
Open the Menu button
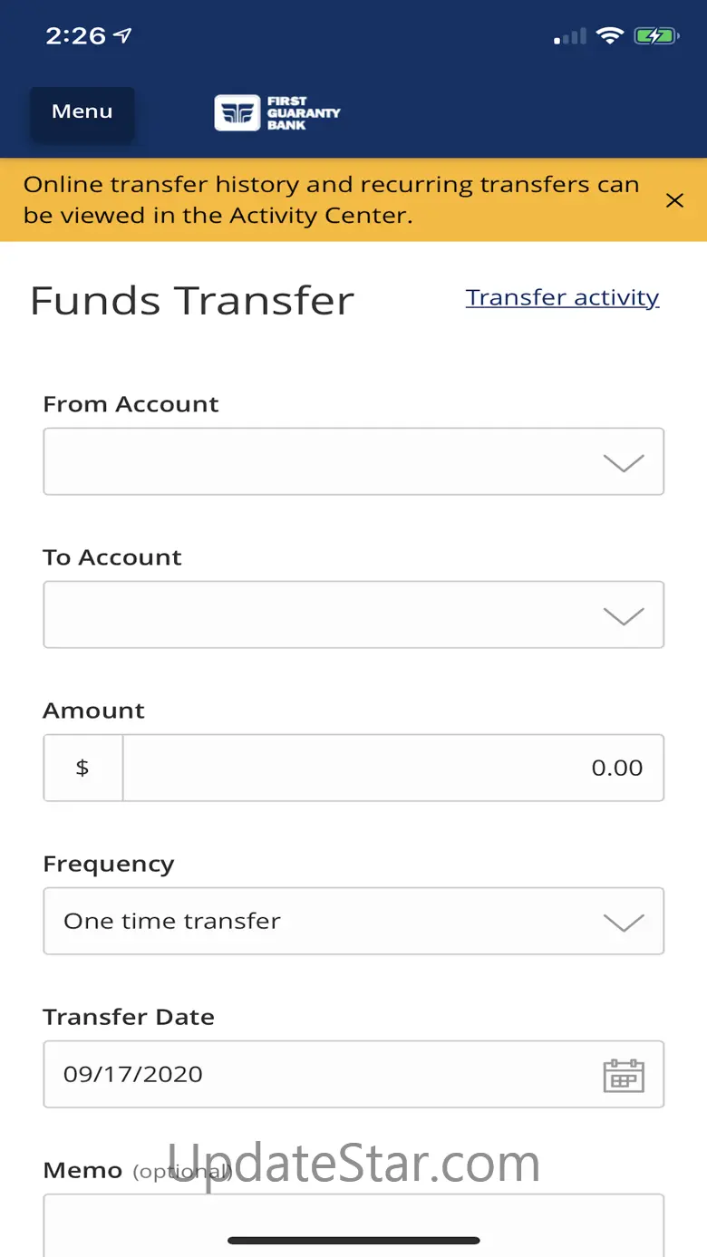click(x=82, y=112)
